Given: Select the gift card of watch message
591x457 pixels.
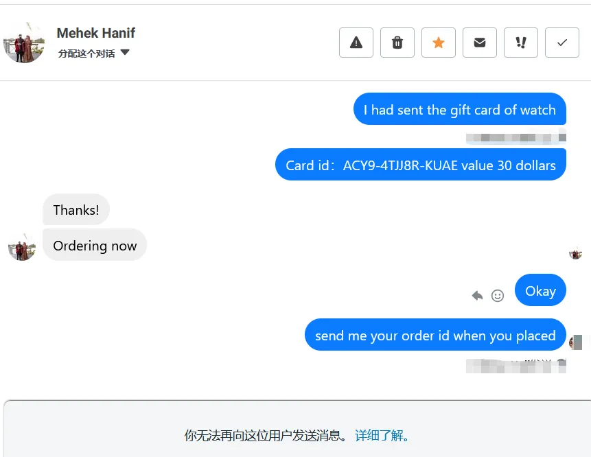Looking at the screenshot, I should tap(460, 109).
